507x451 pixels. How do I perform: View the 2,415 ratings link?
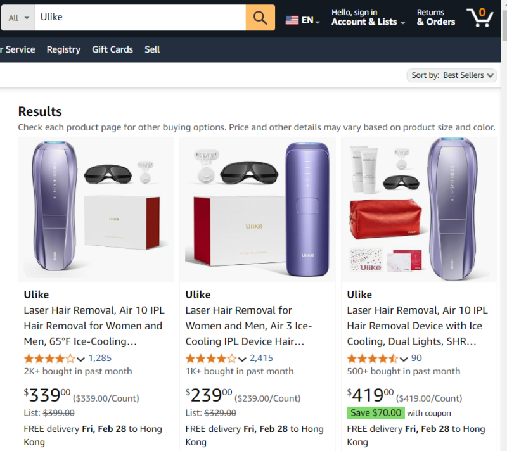(x=262, y=358)
